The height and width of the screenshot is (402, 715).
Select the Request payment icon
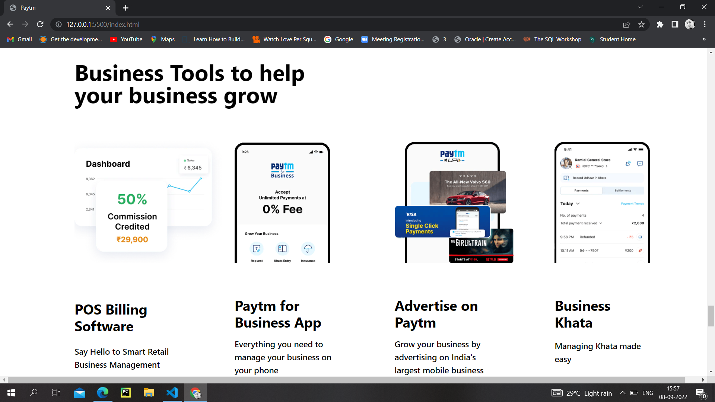257,248
